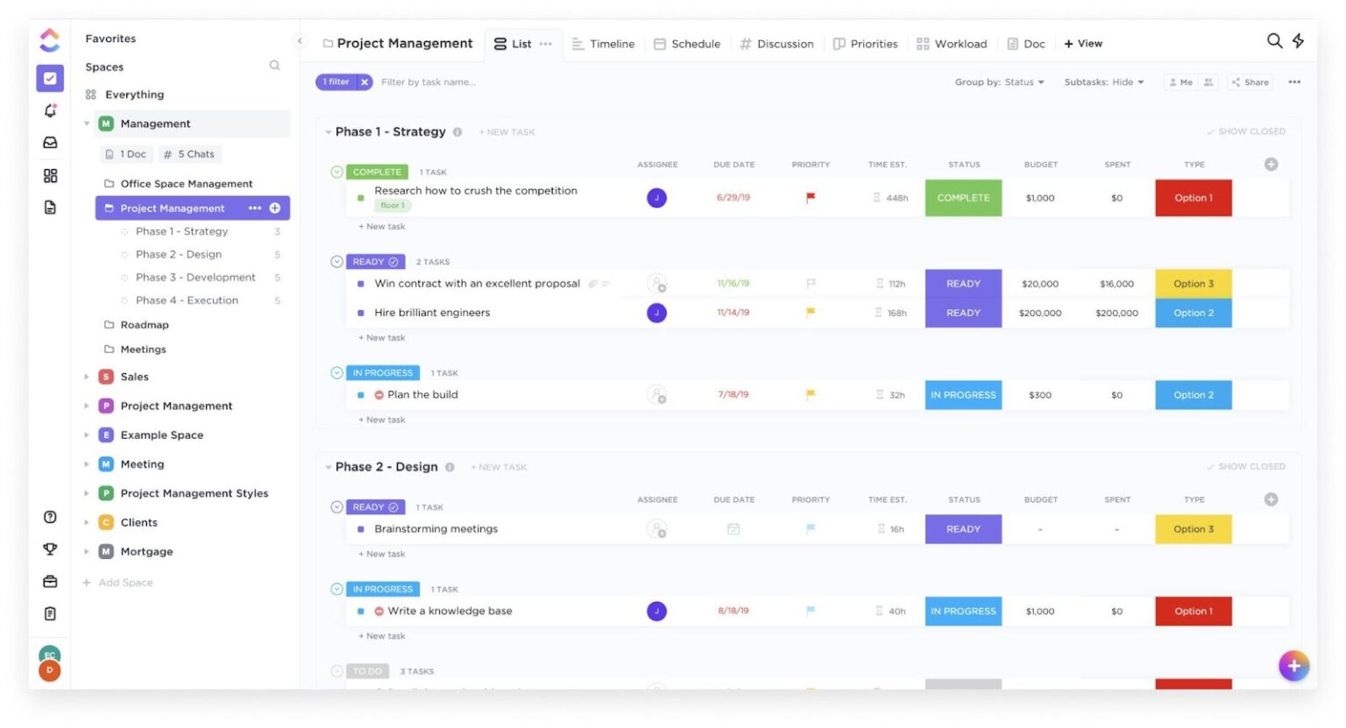Click the help question mark icon
Viewport: 1346px width, 728px height.
point(49,518)
